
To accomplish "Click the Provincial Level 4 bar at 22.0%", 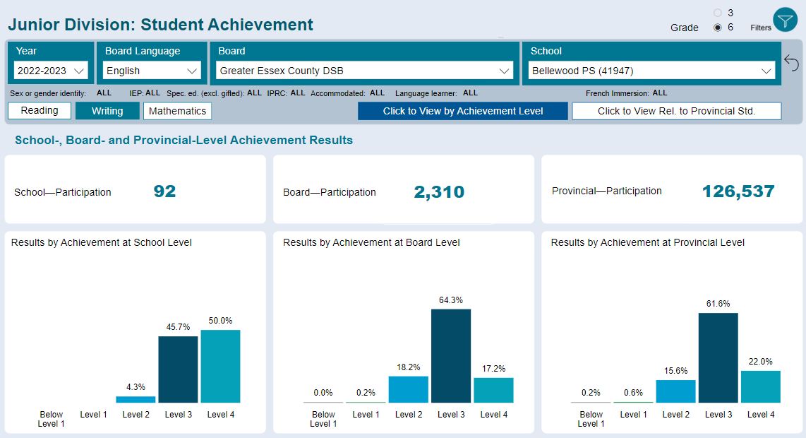I will pyautogui.click(x=761, y=386).
